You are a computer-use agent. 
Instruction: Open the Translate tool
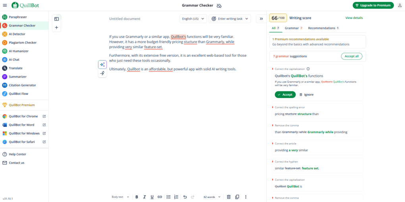click(x=24, y=68)
